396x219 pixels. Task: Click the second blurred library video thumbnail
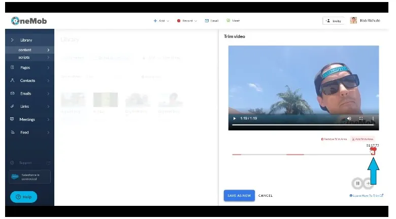pyautogui.click(x=105, y=100)
